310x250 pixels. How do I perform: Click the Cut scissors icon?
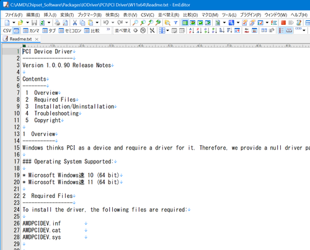click(x=75, y=22)
